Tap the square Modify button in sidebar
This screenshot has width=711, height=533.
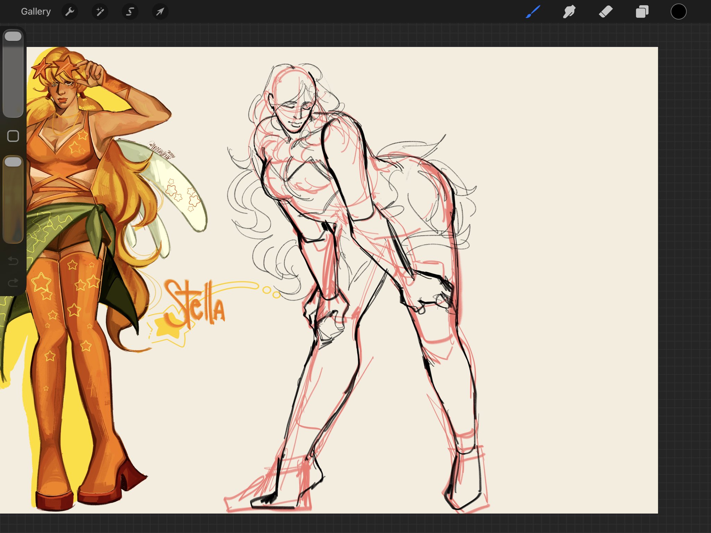[13, 136]
